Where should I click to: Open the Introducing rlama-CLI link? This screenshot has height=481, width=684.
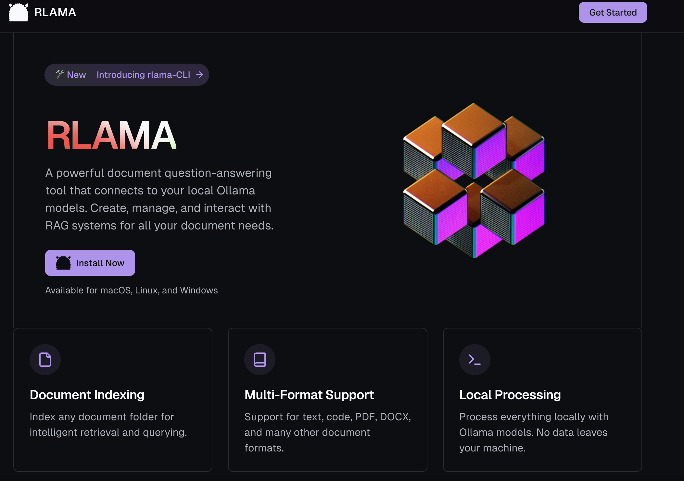[144, 75]
